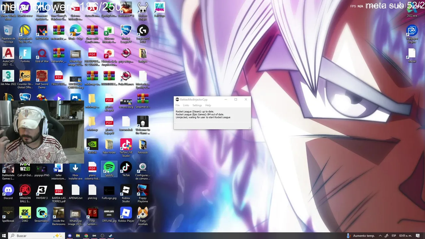Select the TikTok desktop shortcut
425x239 pixels.
pos(126,169)
